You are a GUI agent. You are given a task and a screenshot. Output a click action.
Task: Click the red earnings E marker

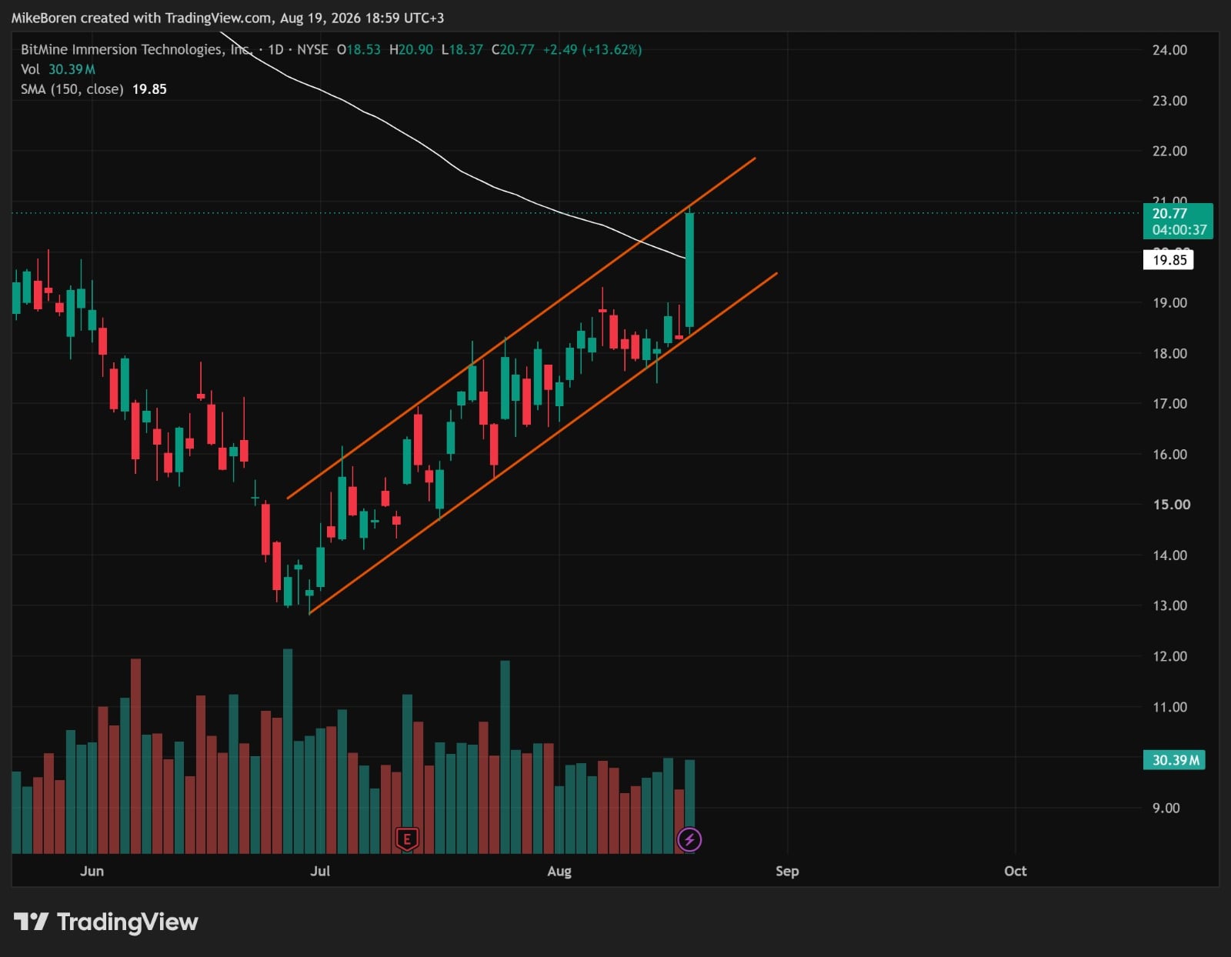coord(407,839)
